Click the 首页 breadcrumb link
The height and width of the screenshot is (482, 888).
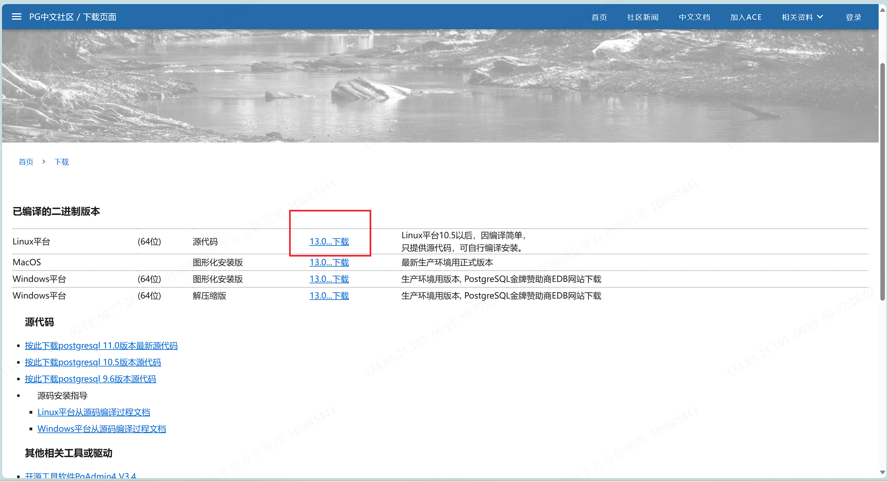pyautogui.click(x=26, y=162)
